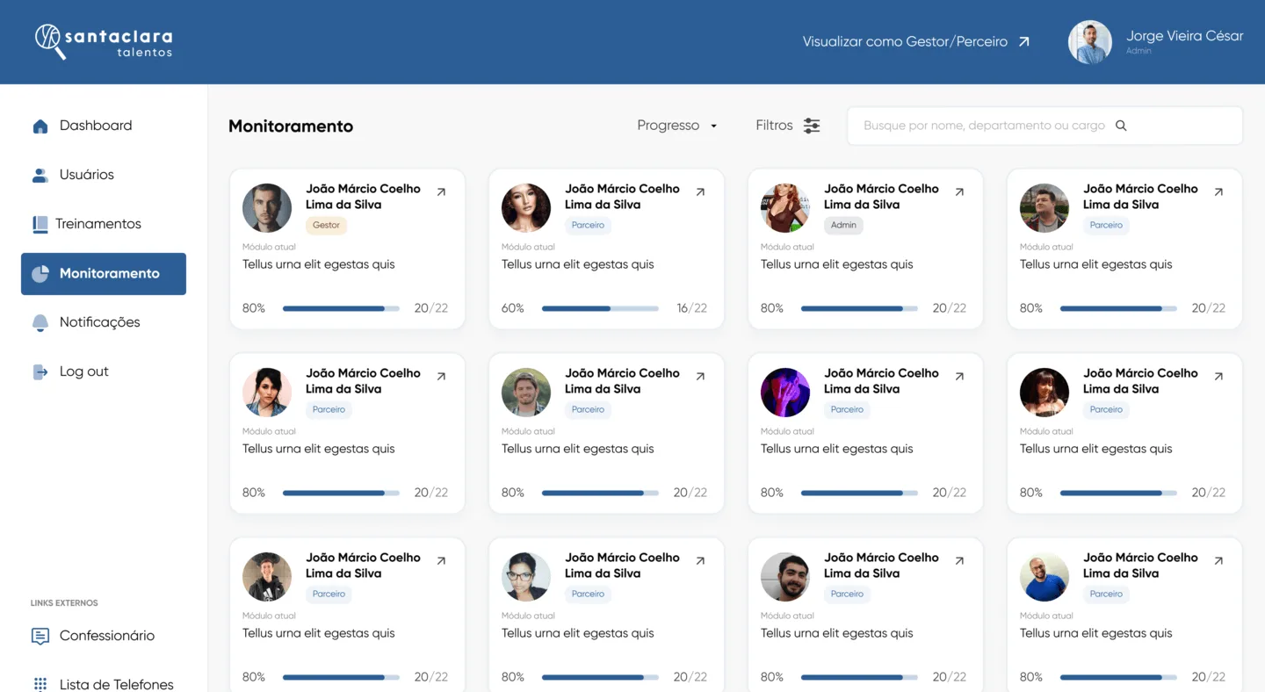The width and height of the screenshot is (1265, 692).
Task: Click Visualizar como Gestor/Parceiro link
Action: [x=915, y=42]
